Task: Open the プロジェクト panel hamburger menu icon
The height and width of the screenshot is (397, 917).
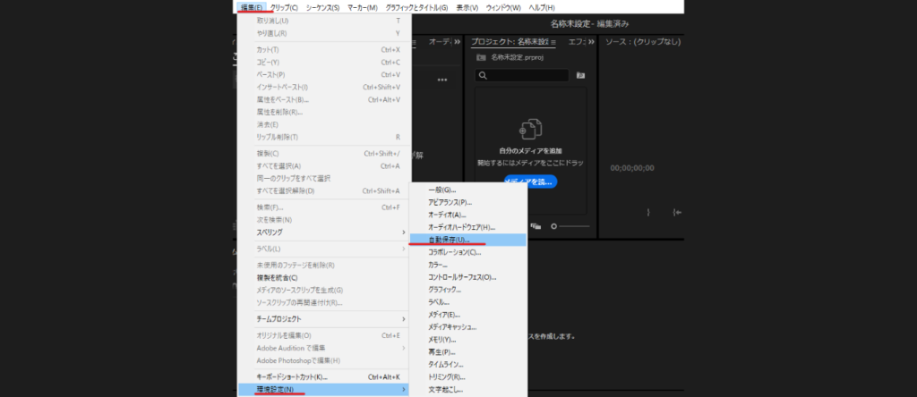Action: (x=553, y=42)
